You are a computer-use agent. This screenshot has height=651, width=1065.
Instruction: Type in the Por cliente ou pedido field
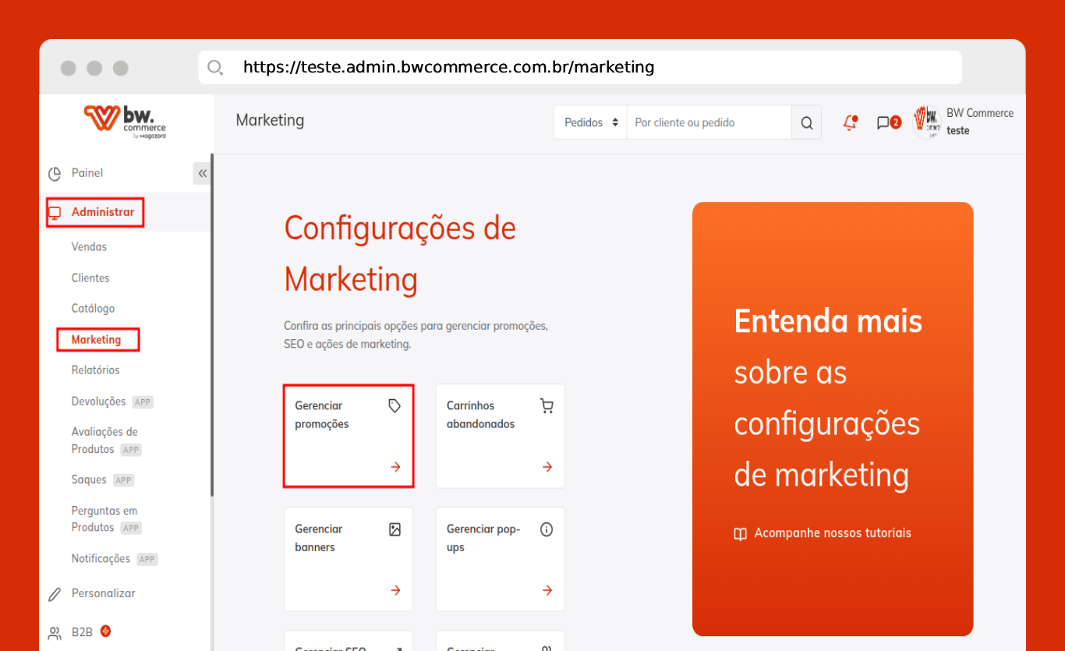708,122
